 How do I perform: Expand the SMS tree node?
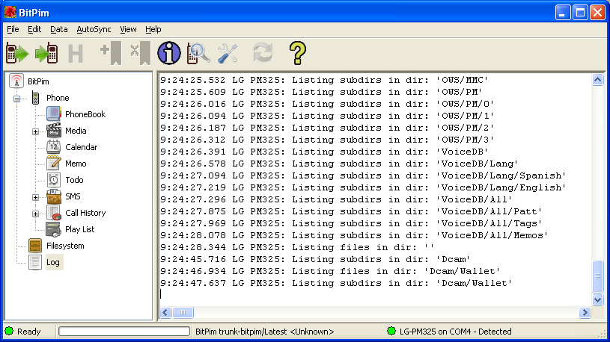35,197
